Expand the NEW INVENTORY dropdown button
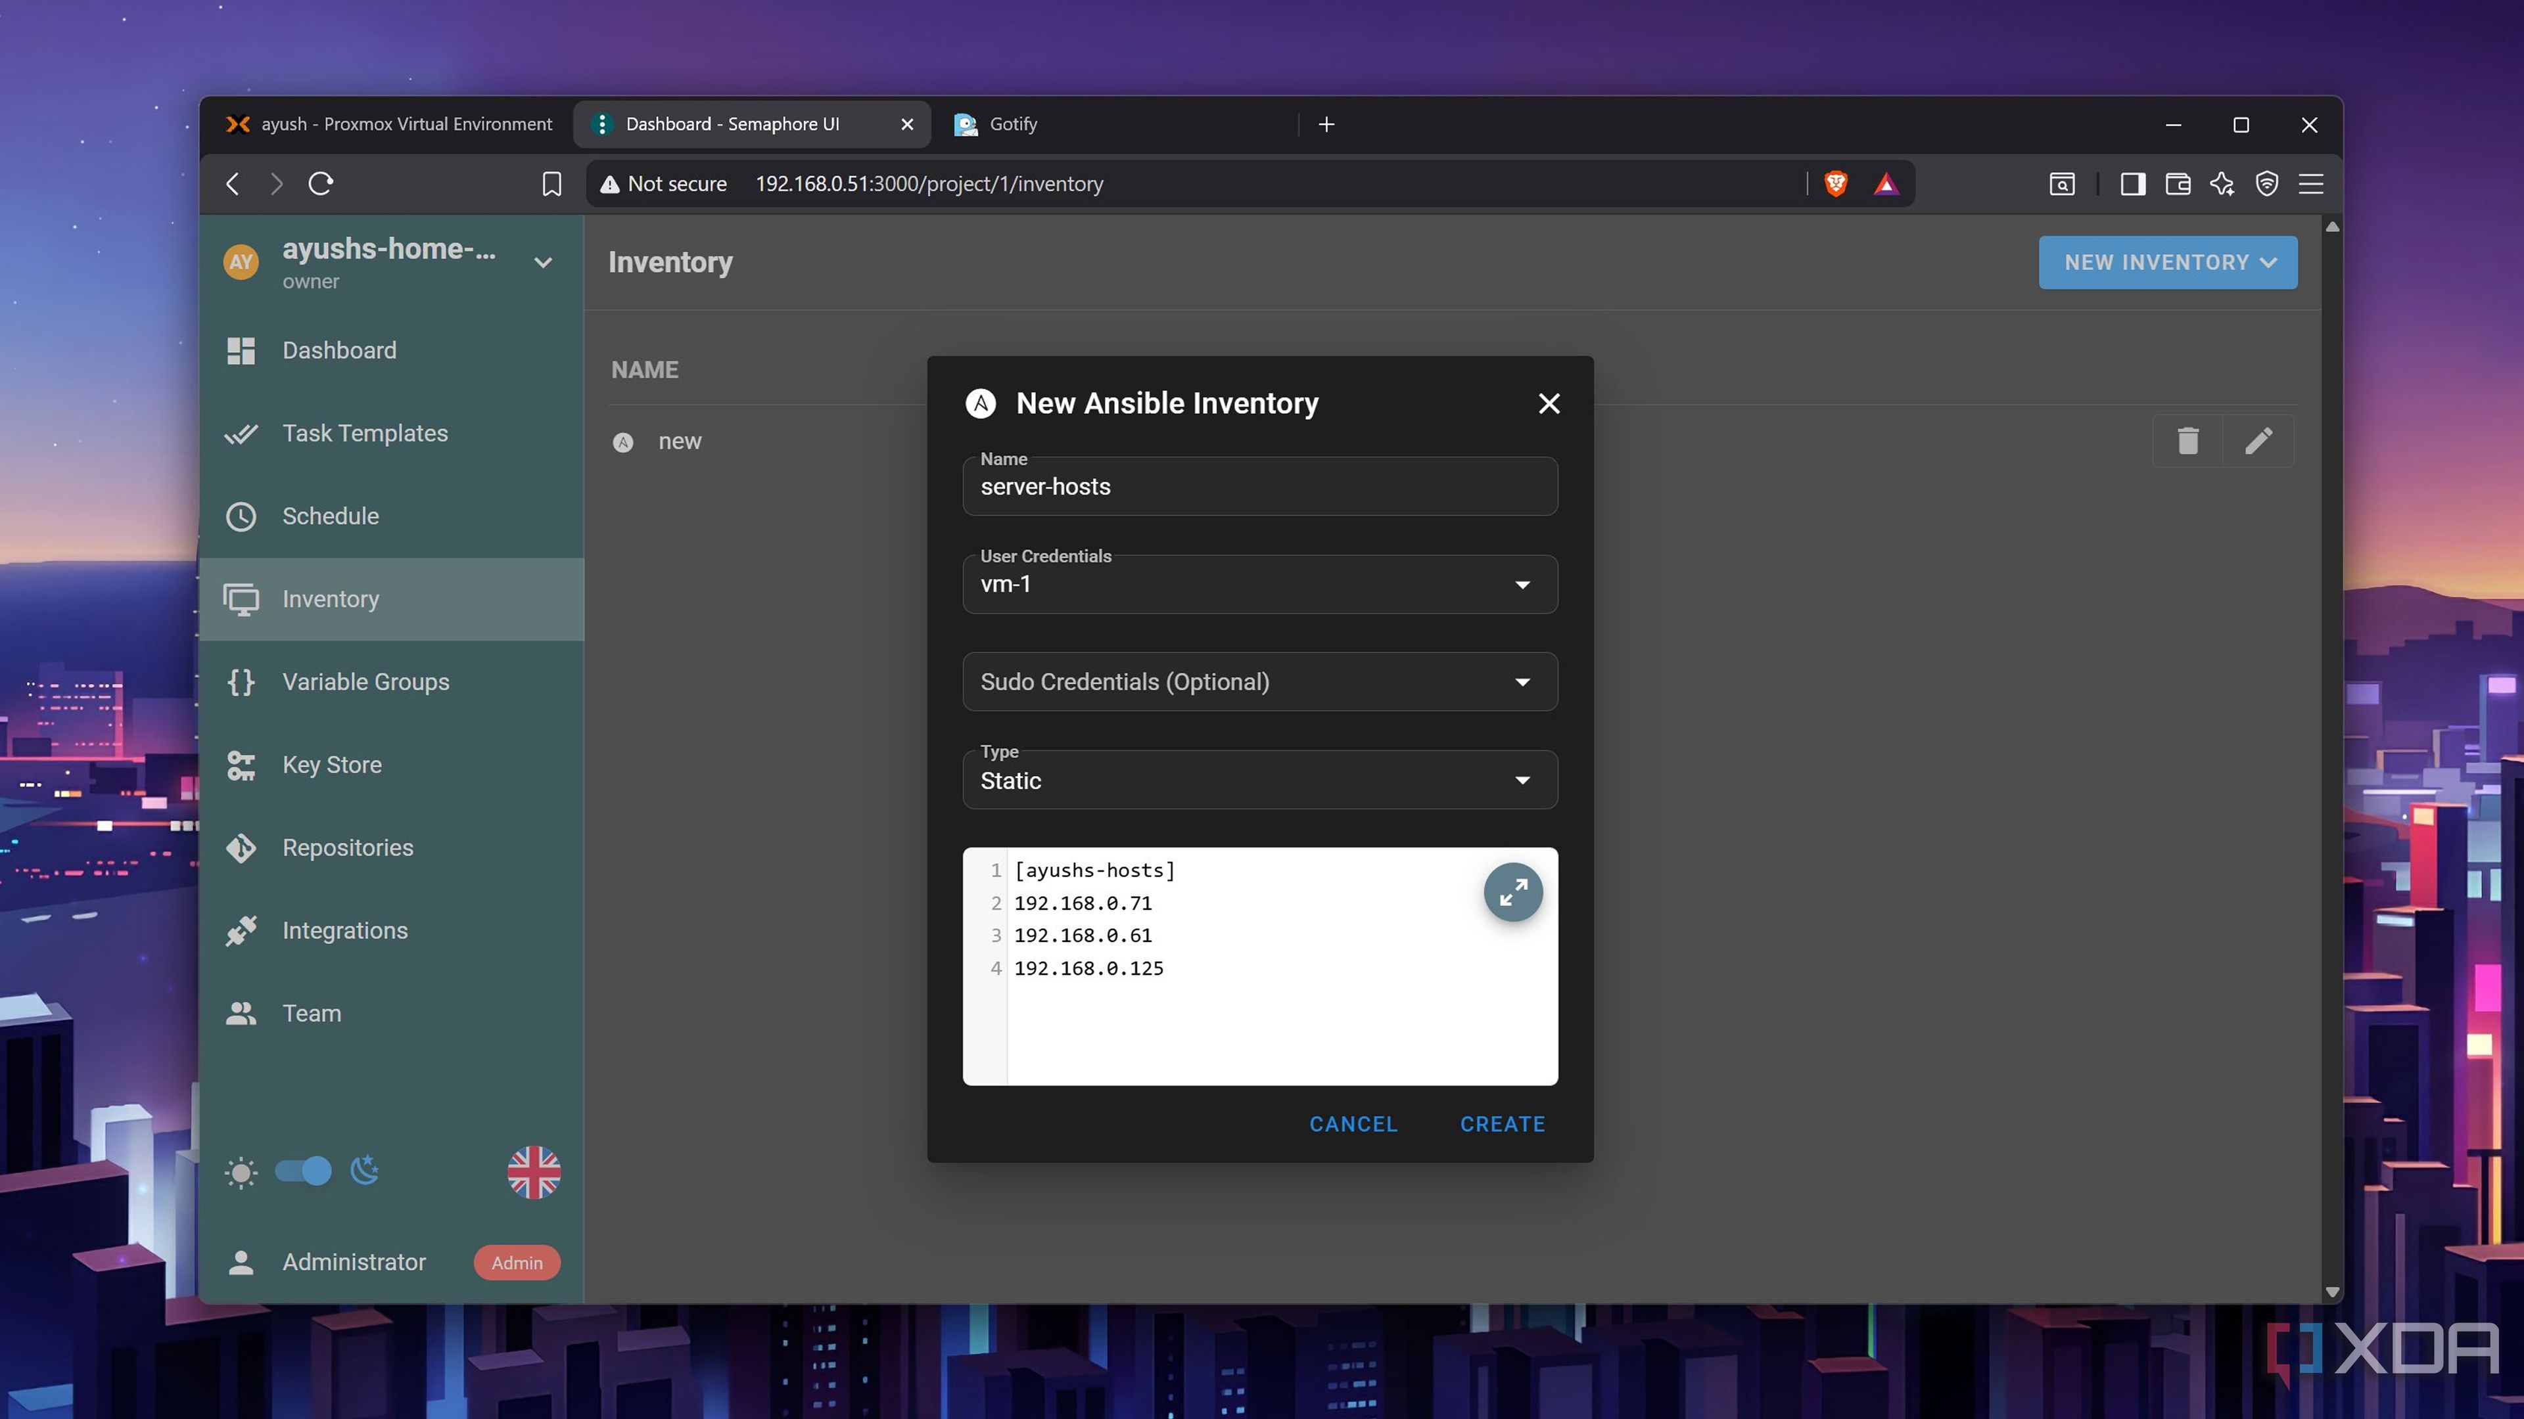The width and height of the screenshot is (2524, 1419). [x=2167, y=263]
